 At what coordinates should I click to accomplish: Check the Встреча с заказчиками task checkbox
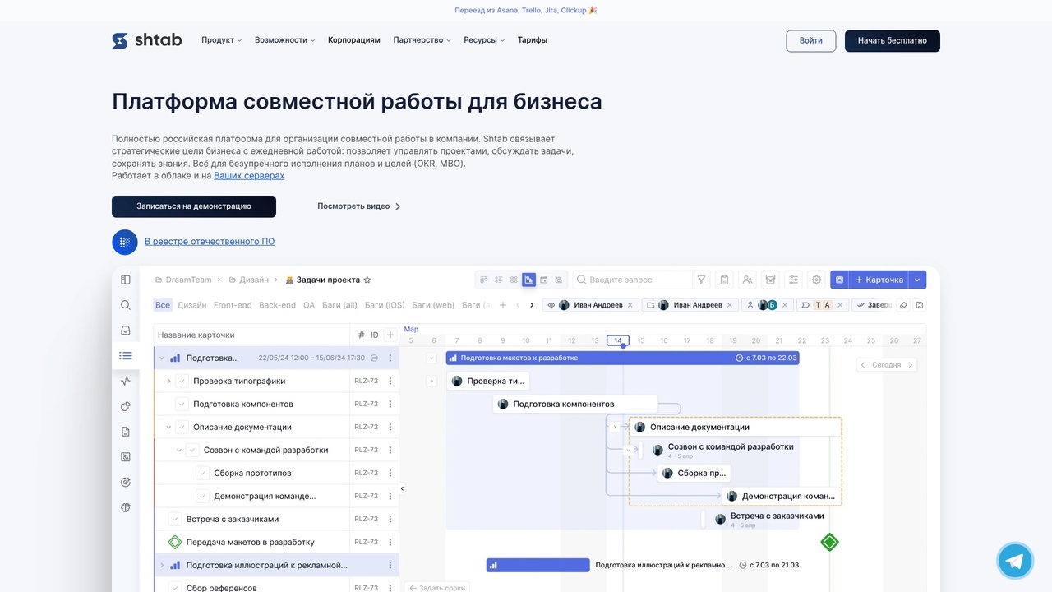[174, 519]
